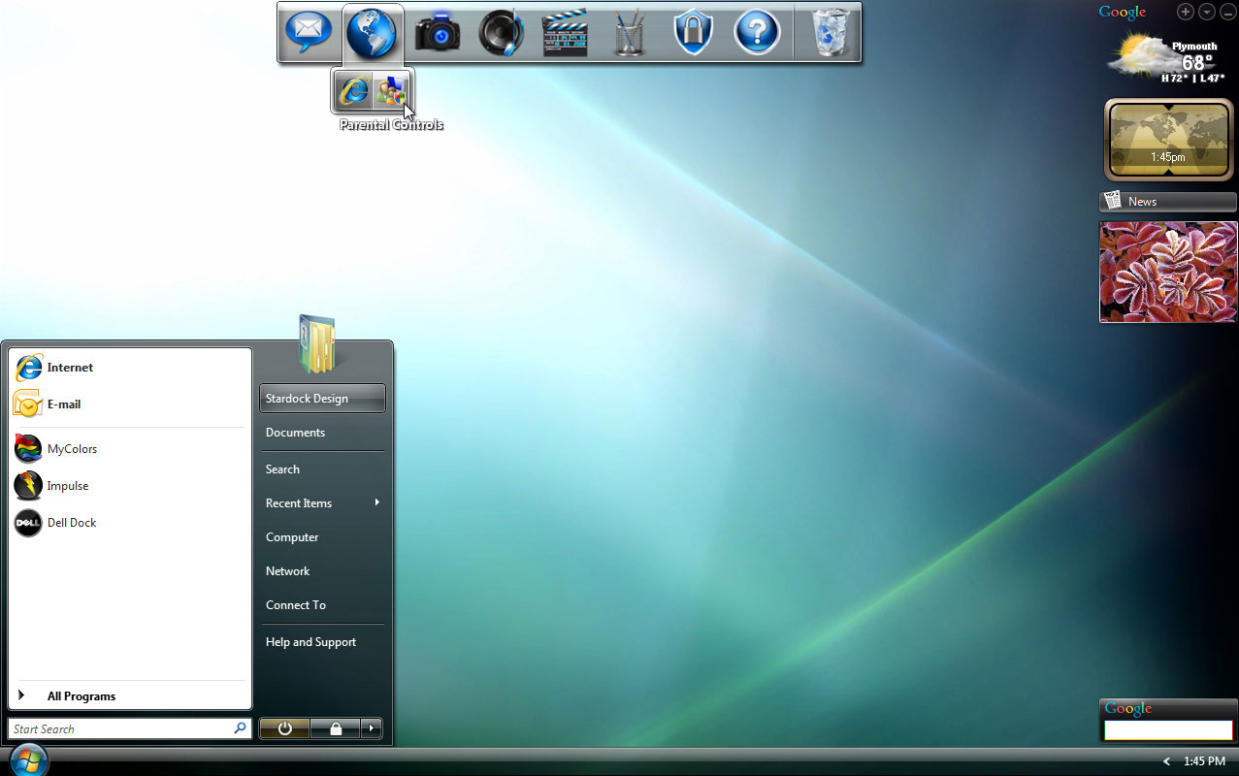Open Impulse from the Start menu
1239x776 pixels.
tap(68, 485)
